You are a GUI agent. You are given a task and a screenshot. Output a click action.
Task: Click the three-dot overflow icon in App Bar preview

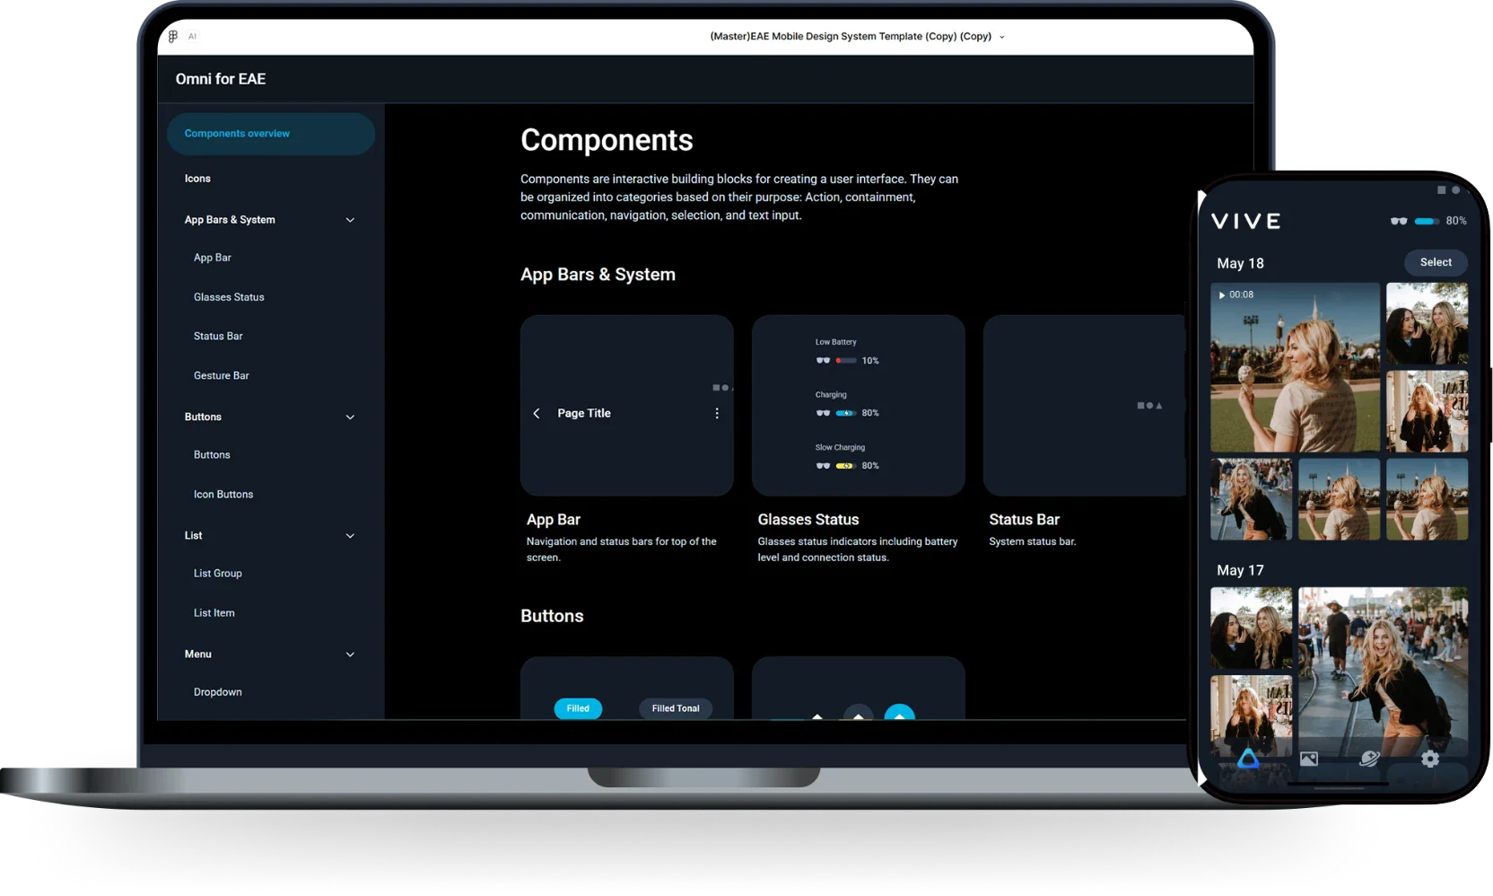717,414
